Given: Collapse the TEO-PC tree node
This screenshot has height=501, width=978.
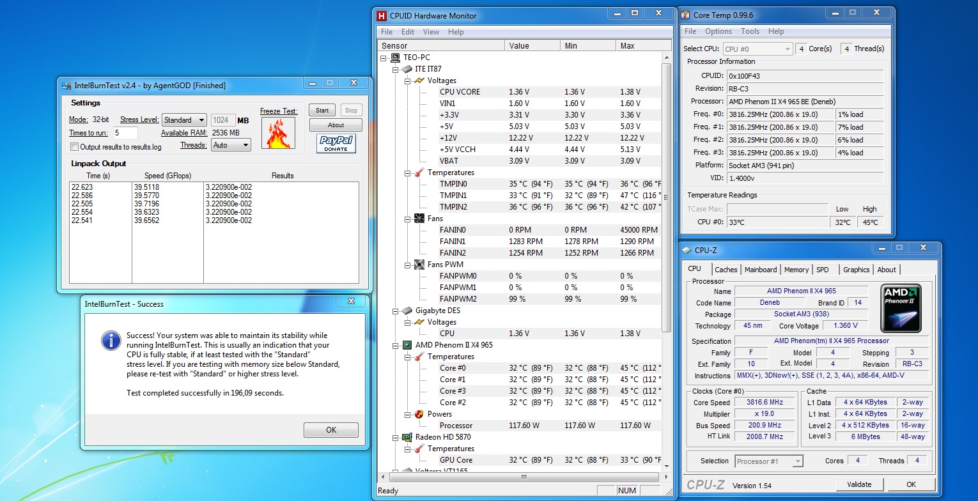Looking at the screenshot, I should click(x=384, y=58).
